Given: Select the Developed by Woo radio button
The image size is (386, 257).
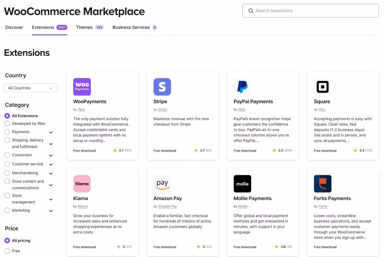Looking at the screenshot, I should (x=7, y=124).
